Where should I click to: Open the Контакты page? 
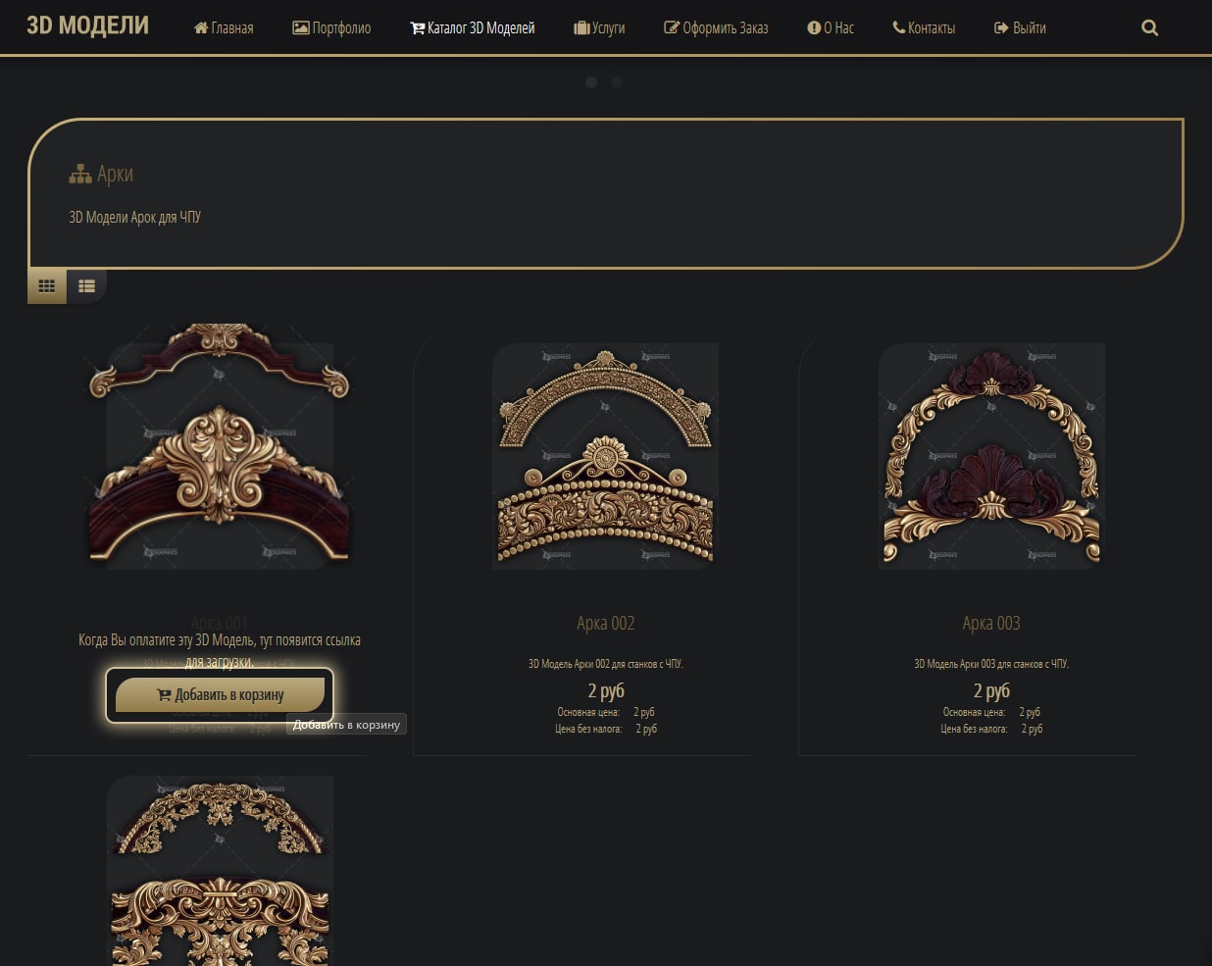point(924,28)
